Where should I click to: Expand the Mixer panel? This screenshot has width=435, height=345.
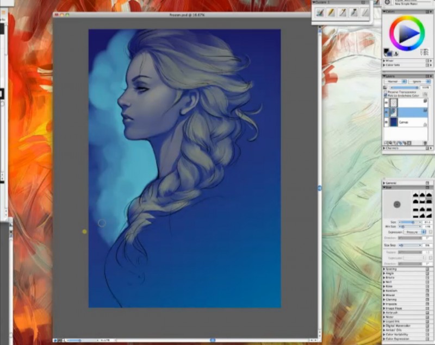click(384, 61)
